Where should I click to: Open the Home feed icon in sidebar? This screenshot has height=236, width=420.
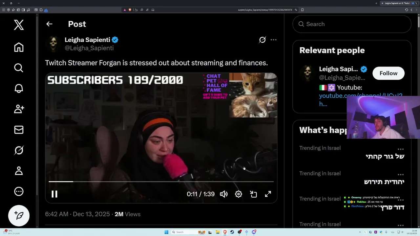[19, 47]
